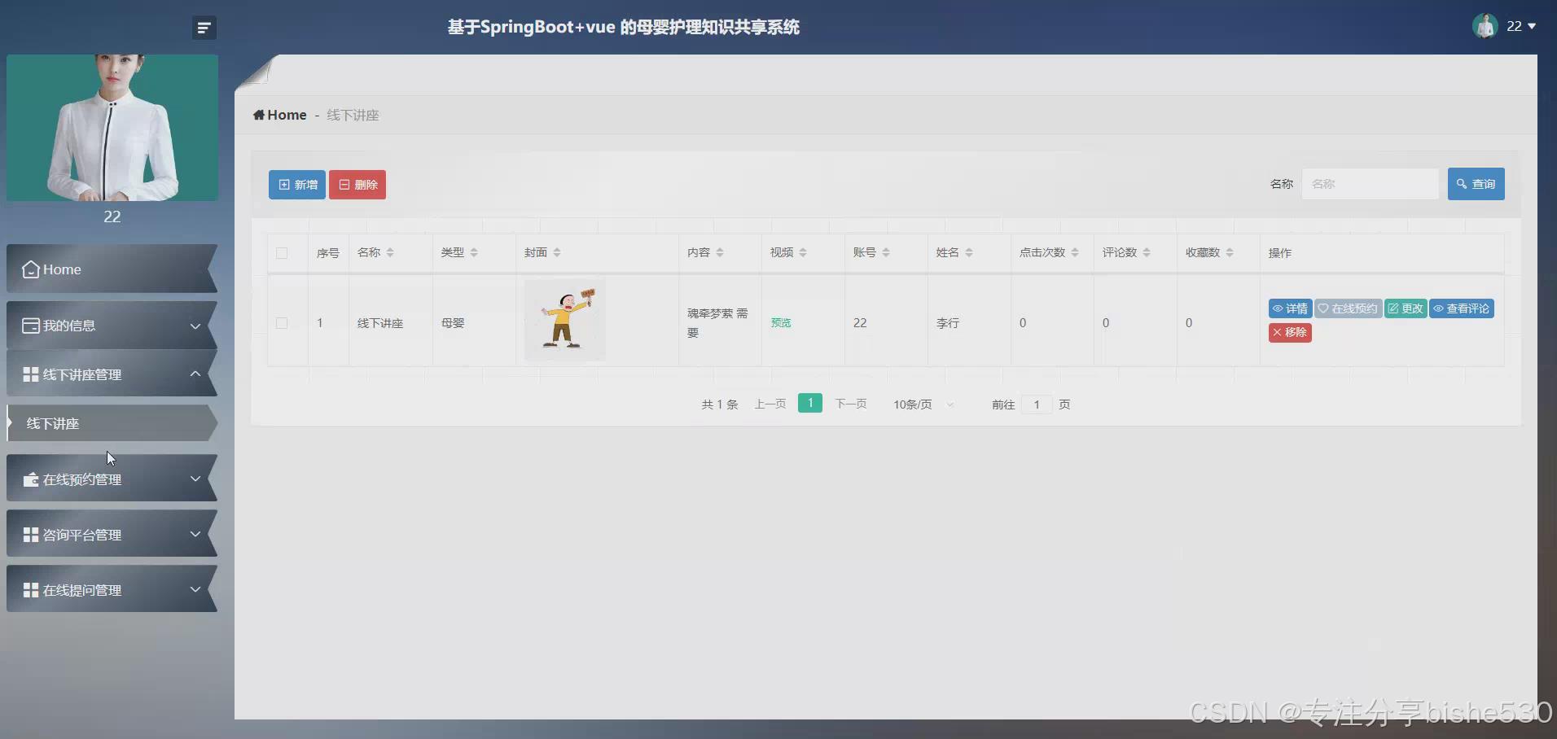1557x739 pixels.
Task: Click the Home house icon in breadcrumb
Action: [x=258, y=115]
